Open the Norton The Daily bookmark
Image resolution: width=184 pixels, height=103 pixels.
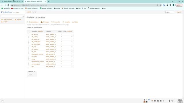coord(68,8)
